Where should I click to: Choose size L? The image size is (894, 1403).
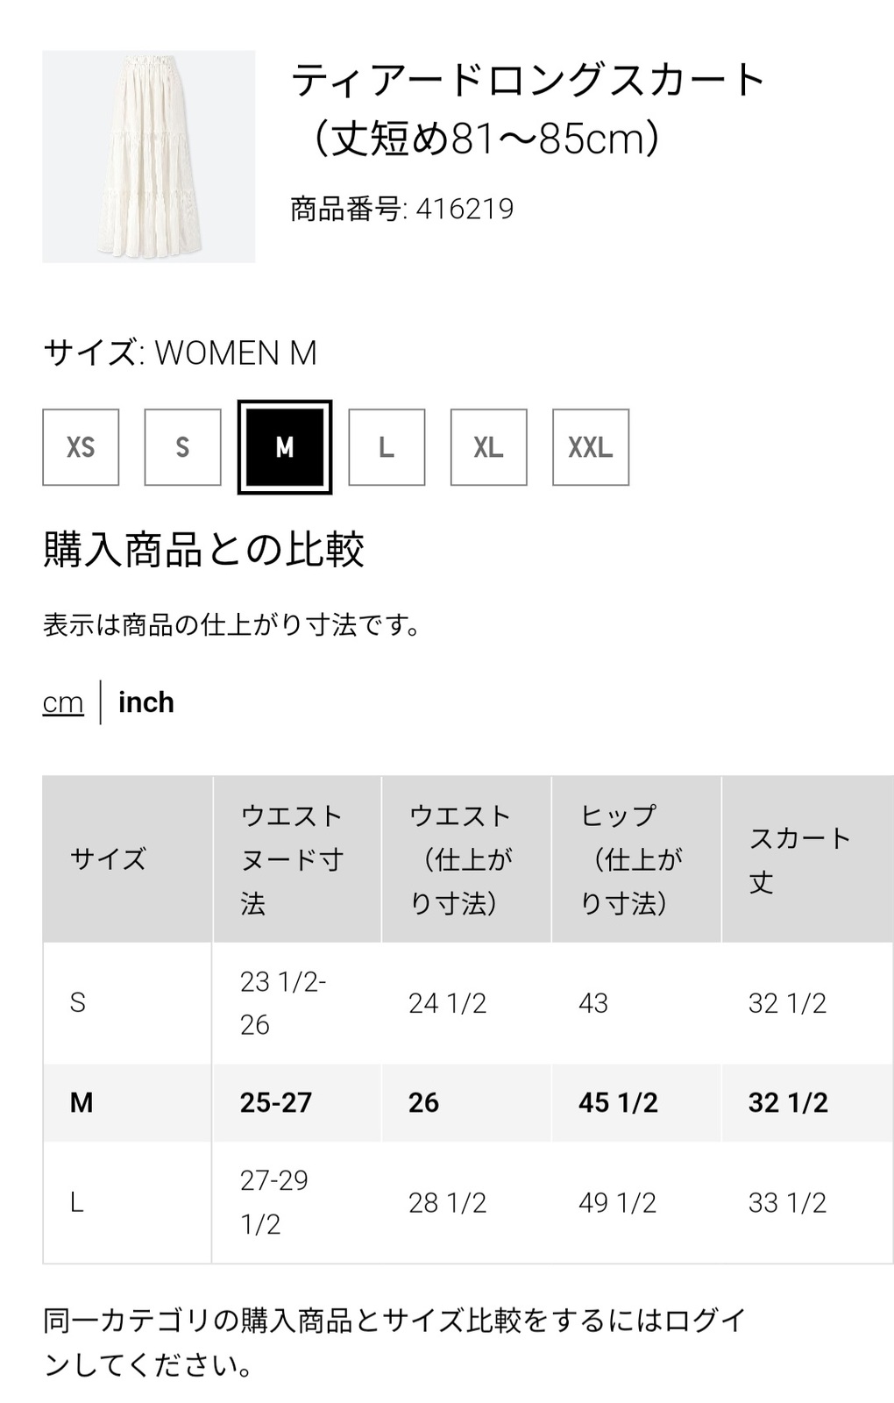point(387,447)
